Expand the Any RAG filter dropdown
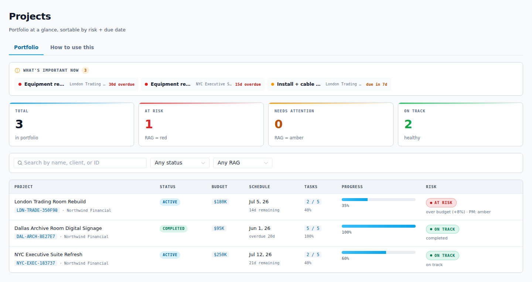This screenshot has height=282, width=532. 243,163
